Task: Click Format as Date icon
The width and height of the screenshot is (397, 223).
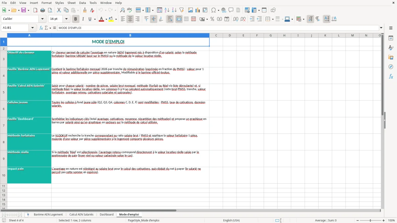Action: (227, 19)
